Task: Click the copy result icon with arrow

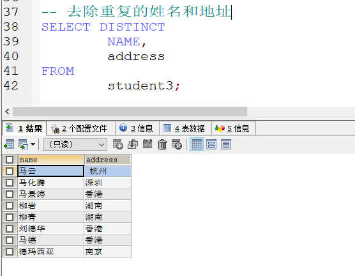Action: (x=24, y=144)
